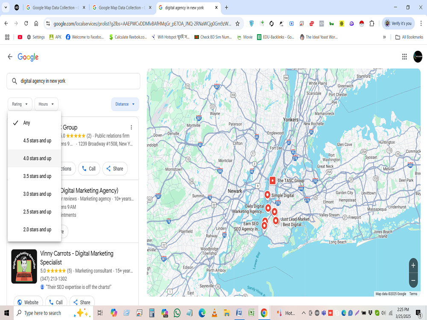Click the site information icon in address bar
The height and width of the screenshot is (320, 427).
[x=48, y=23]
